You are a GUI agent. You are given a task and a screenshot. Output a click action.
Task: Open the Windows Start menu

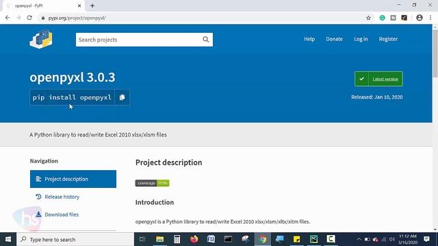(8, 239)
